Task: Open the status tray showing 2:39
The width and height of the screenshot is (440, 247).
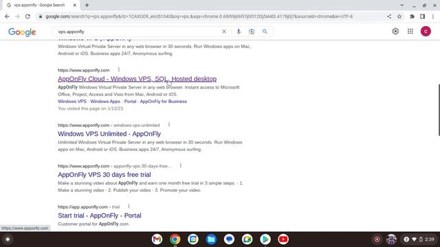Action: click(x=419, y=239)
